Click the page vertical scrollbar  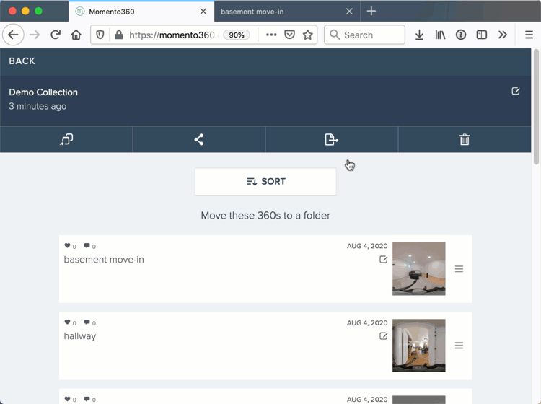point(536,107)
